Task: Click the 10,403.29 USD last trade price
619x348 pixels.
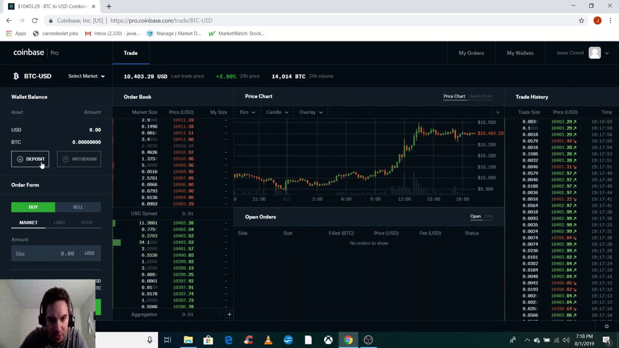Action: [x=146, y=76]
